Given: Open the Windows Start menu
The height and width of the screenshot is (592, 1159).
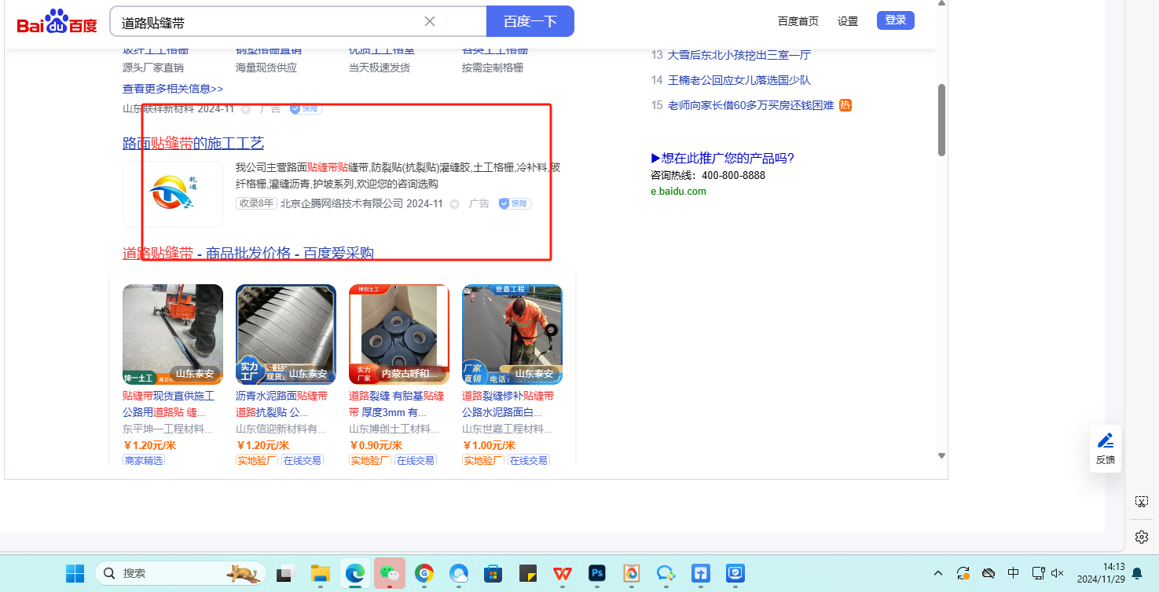Looking at the screenshot, I should click(75, 573).
